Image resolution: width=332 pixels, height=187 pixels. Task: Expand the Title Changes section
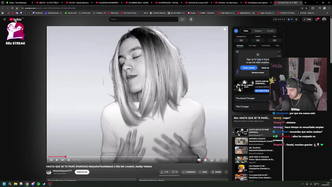pos(252,106)
